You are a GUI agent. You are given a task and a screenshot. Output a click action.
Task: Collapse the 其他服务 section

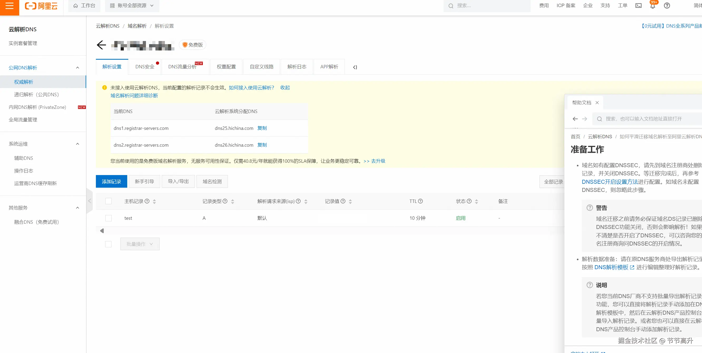(77, 208)
